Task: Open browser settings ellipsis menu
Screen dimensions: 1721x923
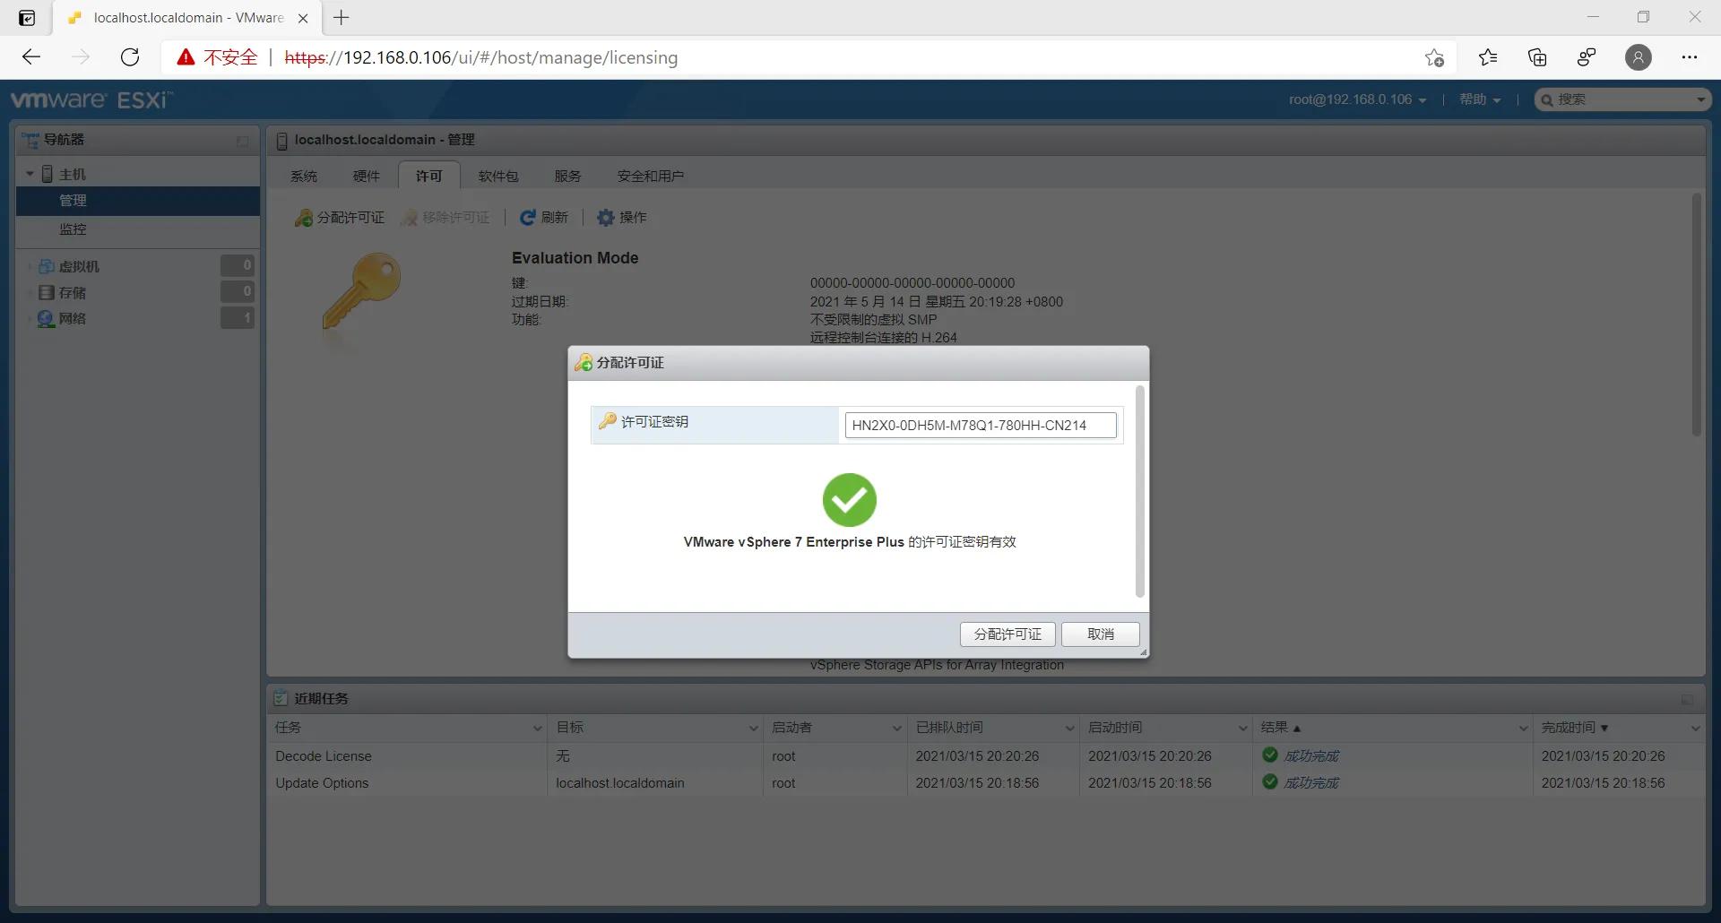Action: 1690,57
